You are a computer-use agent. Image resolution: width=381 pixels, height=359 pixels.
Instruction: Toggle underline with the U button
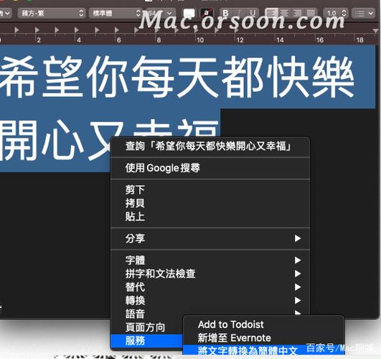[253, 13]
